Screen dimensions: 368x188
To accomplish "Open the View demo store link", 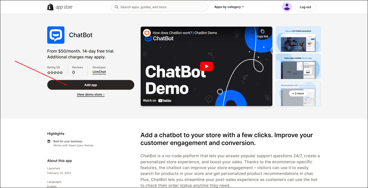I will coord(91,94).
